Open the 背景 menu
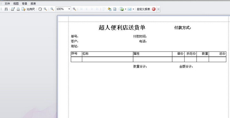This screenshot has width=230, height=118. (24, 4)
